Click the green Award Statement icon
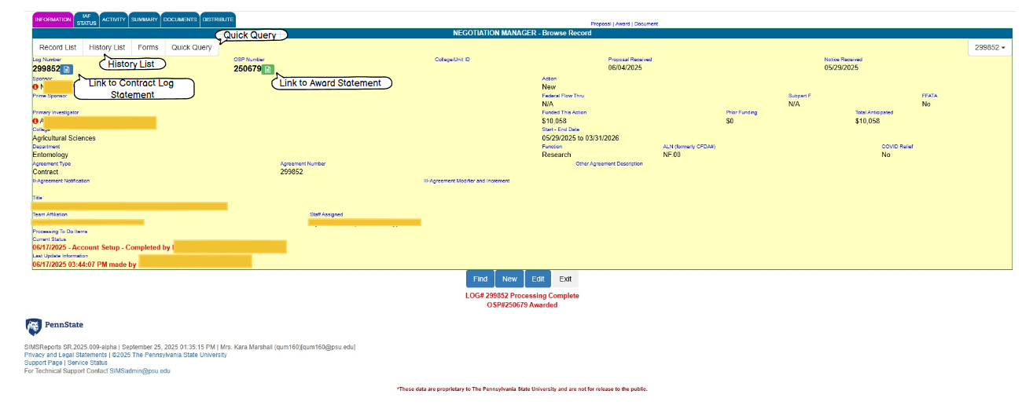This screenshot has width=1033, height=416. [x=267, y=69]
